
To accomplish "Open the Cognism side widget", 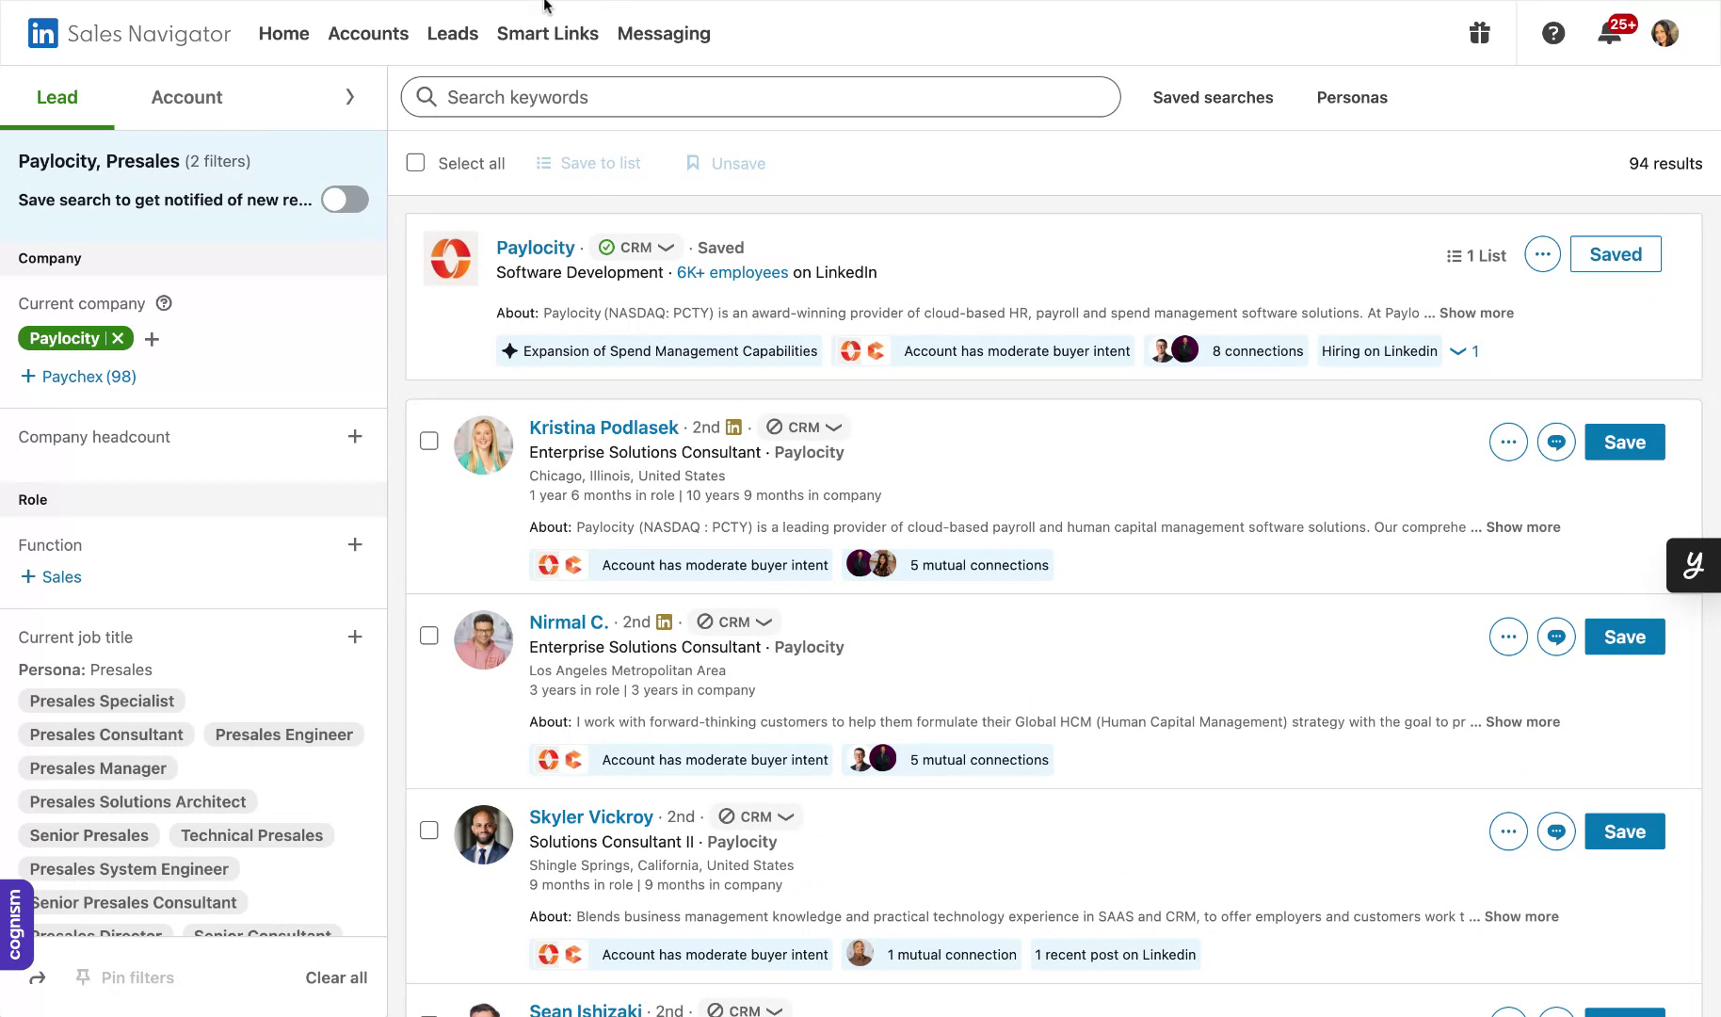I will pos(16,925).
